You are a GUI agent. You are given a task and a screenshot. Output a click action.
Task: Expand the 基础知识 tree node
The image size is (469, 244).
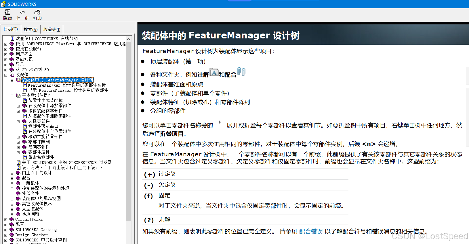click(5, 60)
